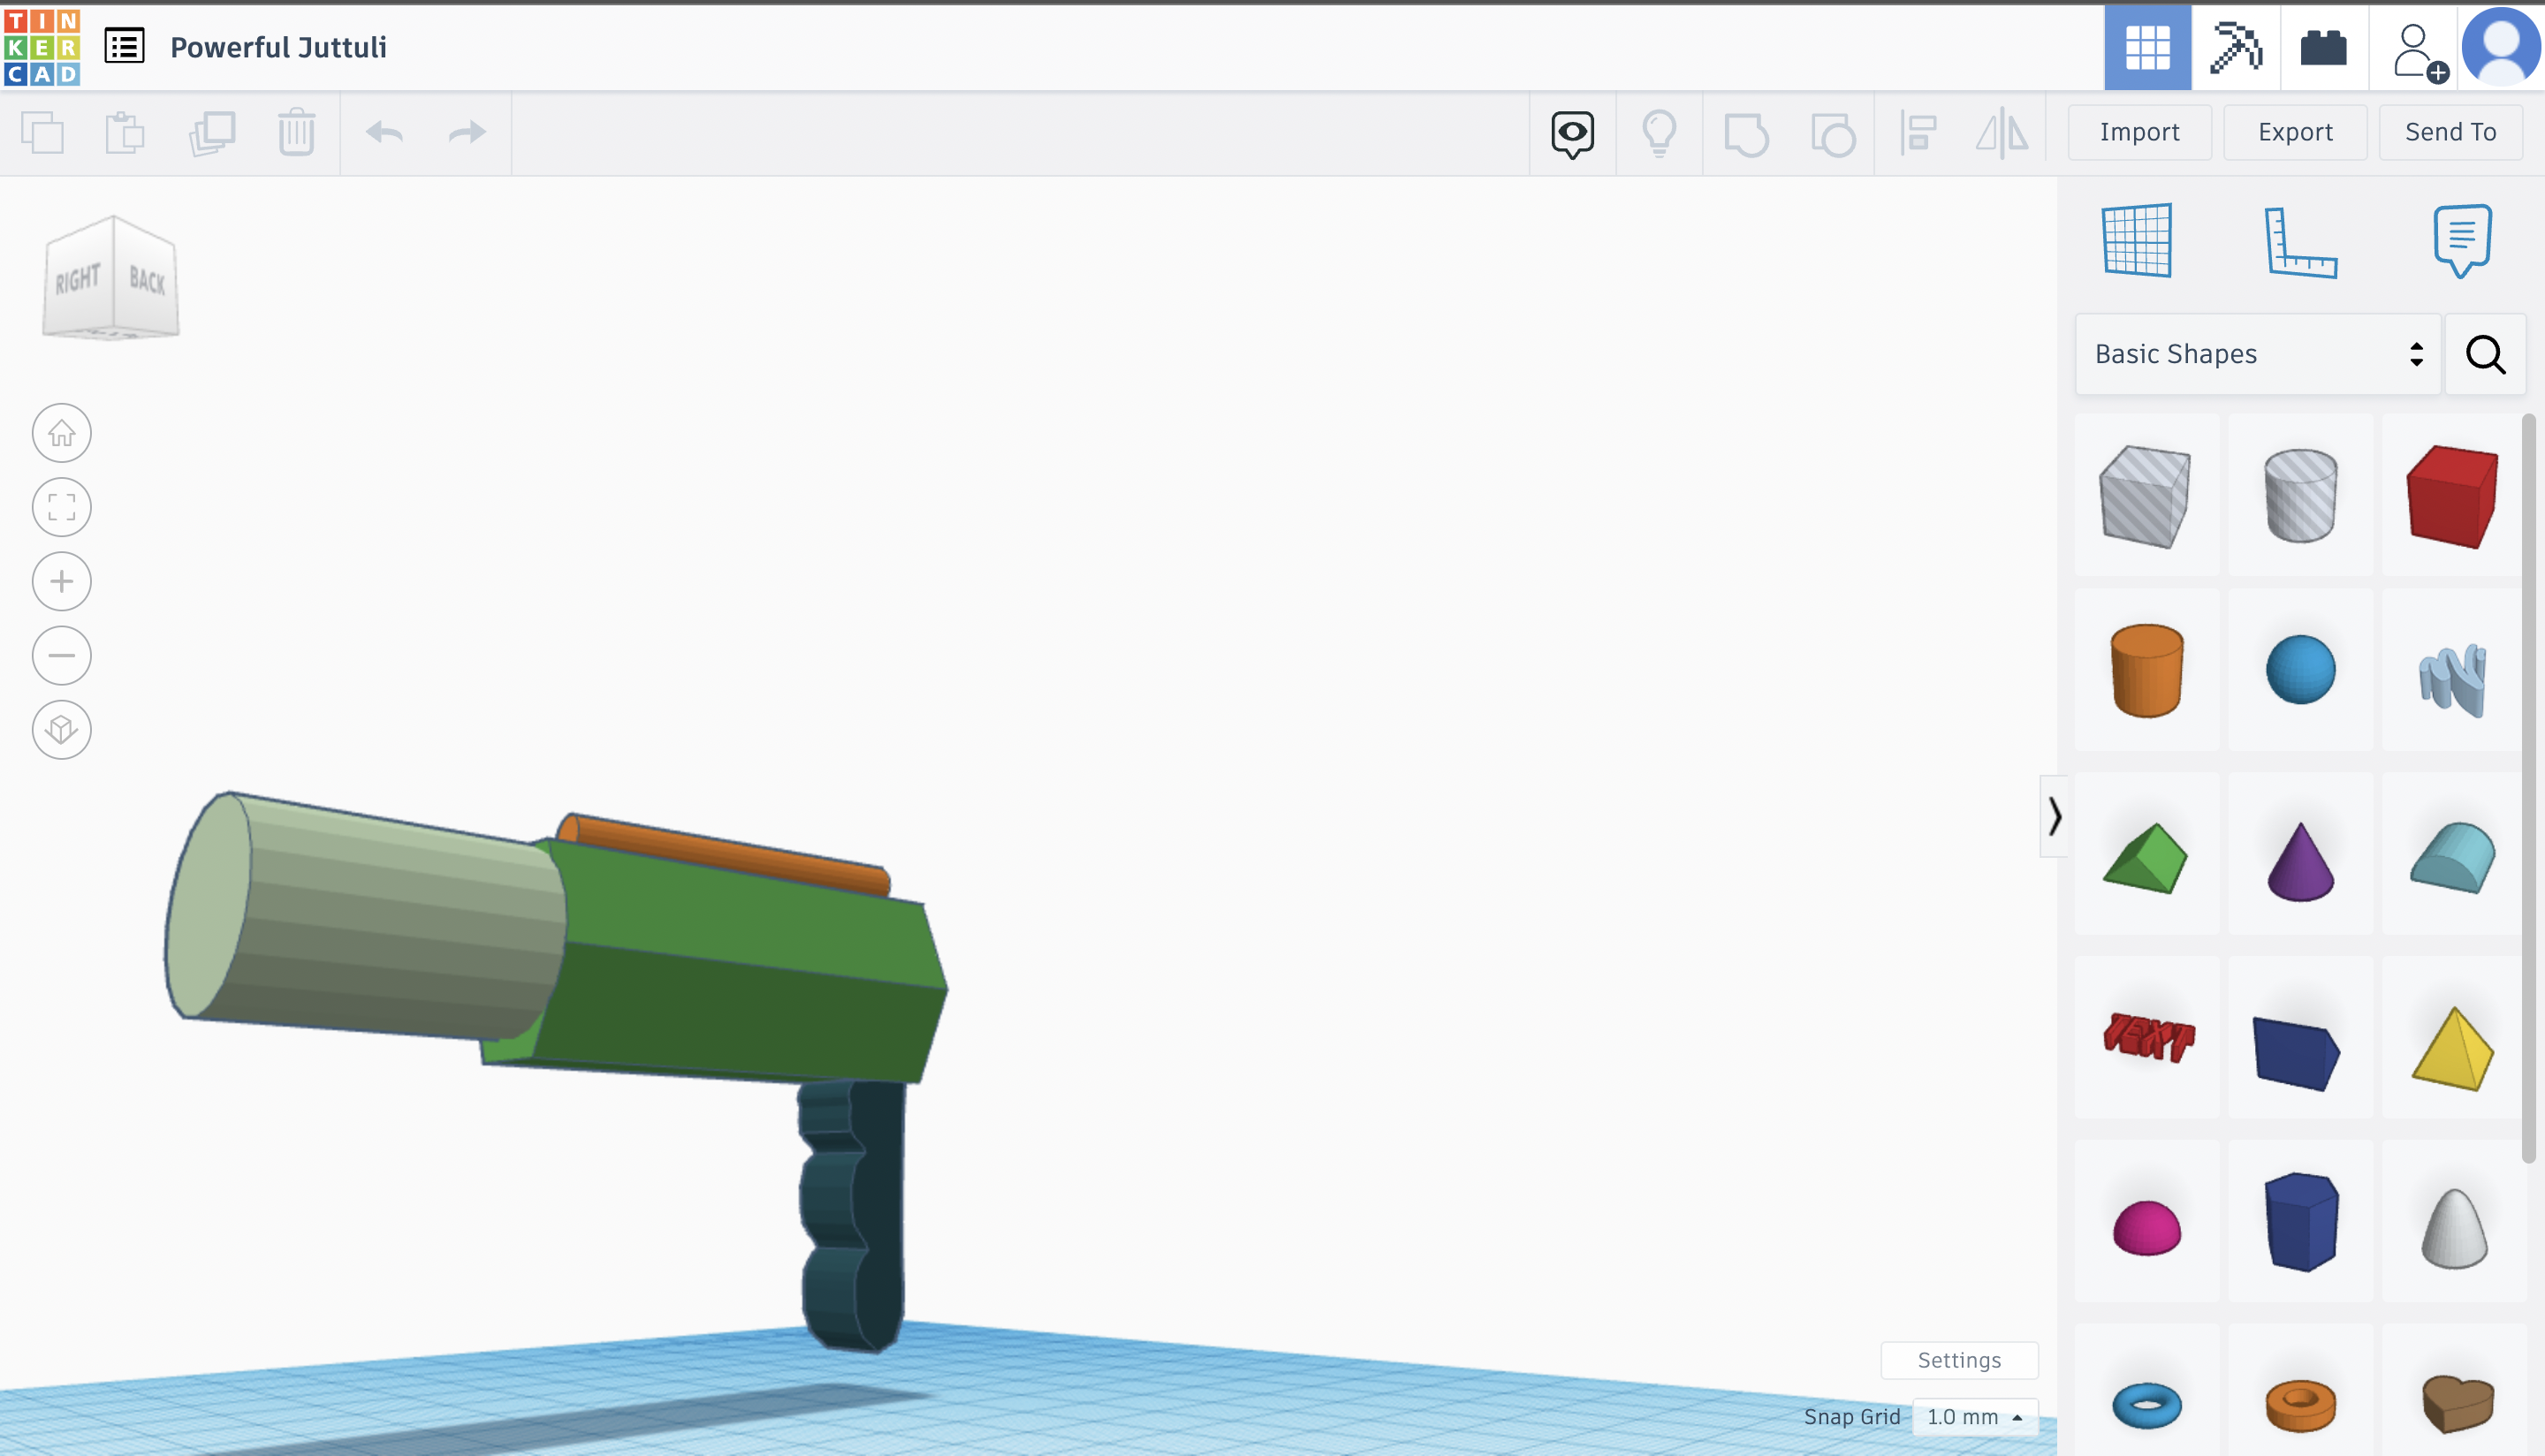Open the Bricks mode
This screenshot has width=2545, height=1456.
2323,47
